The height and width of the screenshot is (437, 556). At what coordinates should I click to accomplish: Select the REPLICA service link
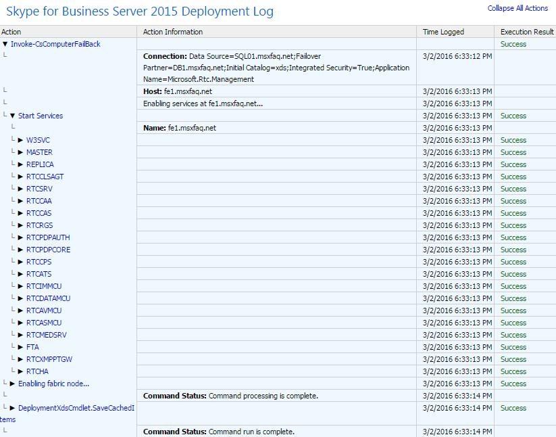[40, 164]
